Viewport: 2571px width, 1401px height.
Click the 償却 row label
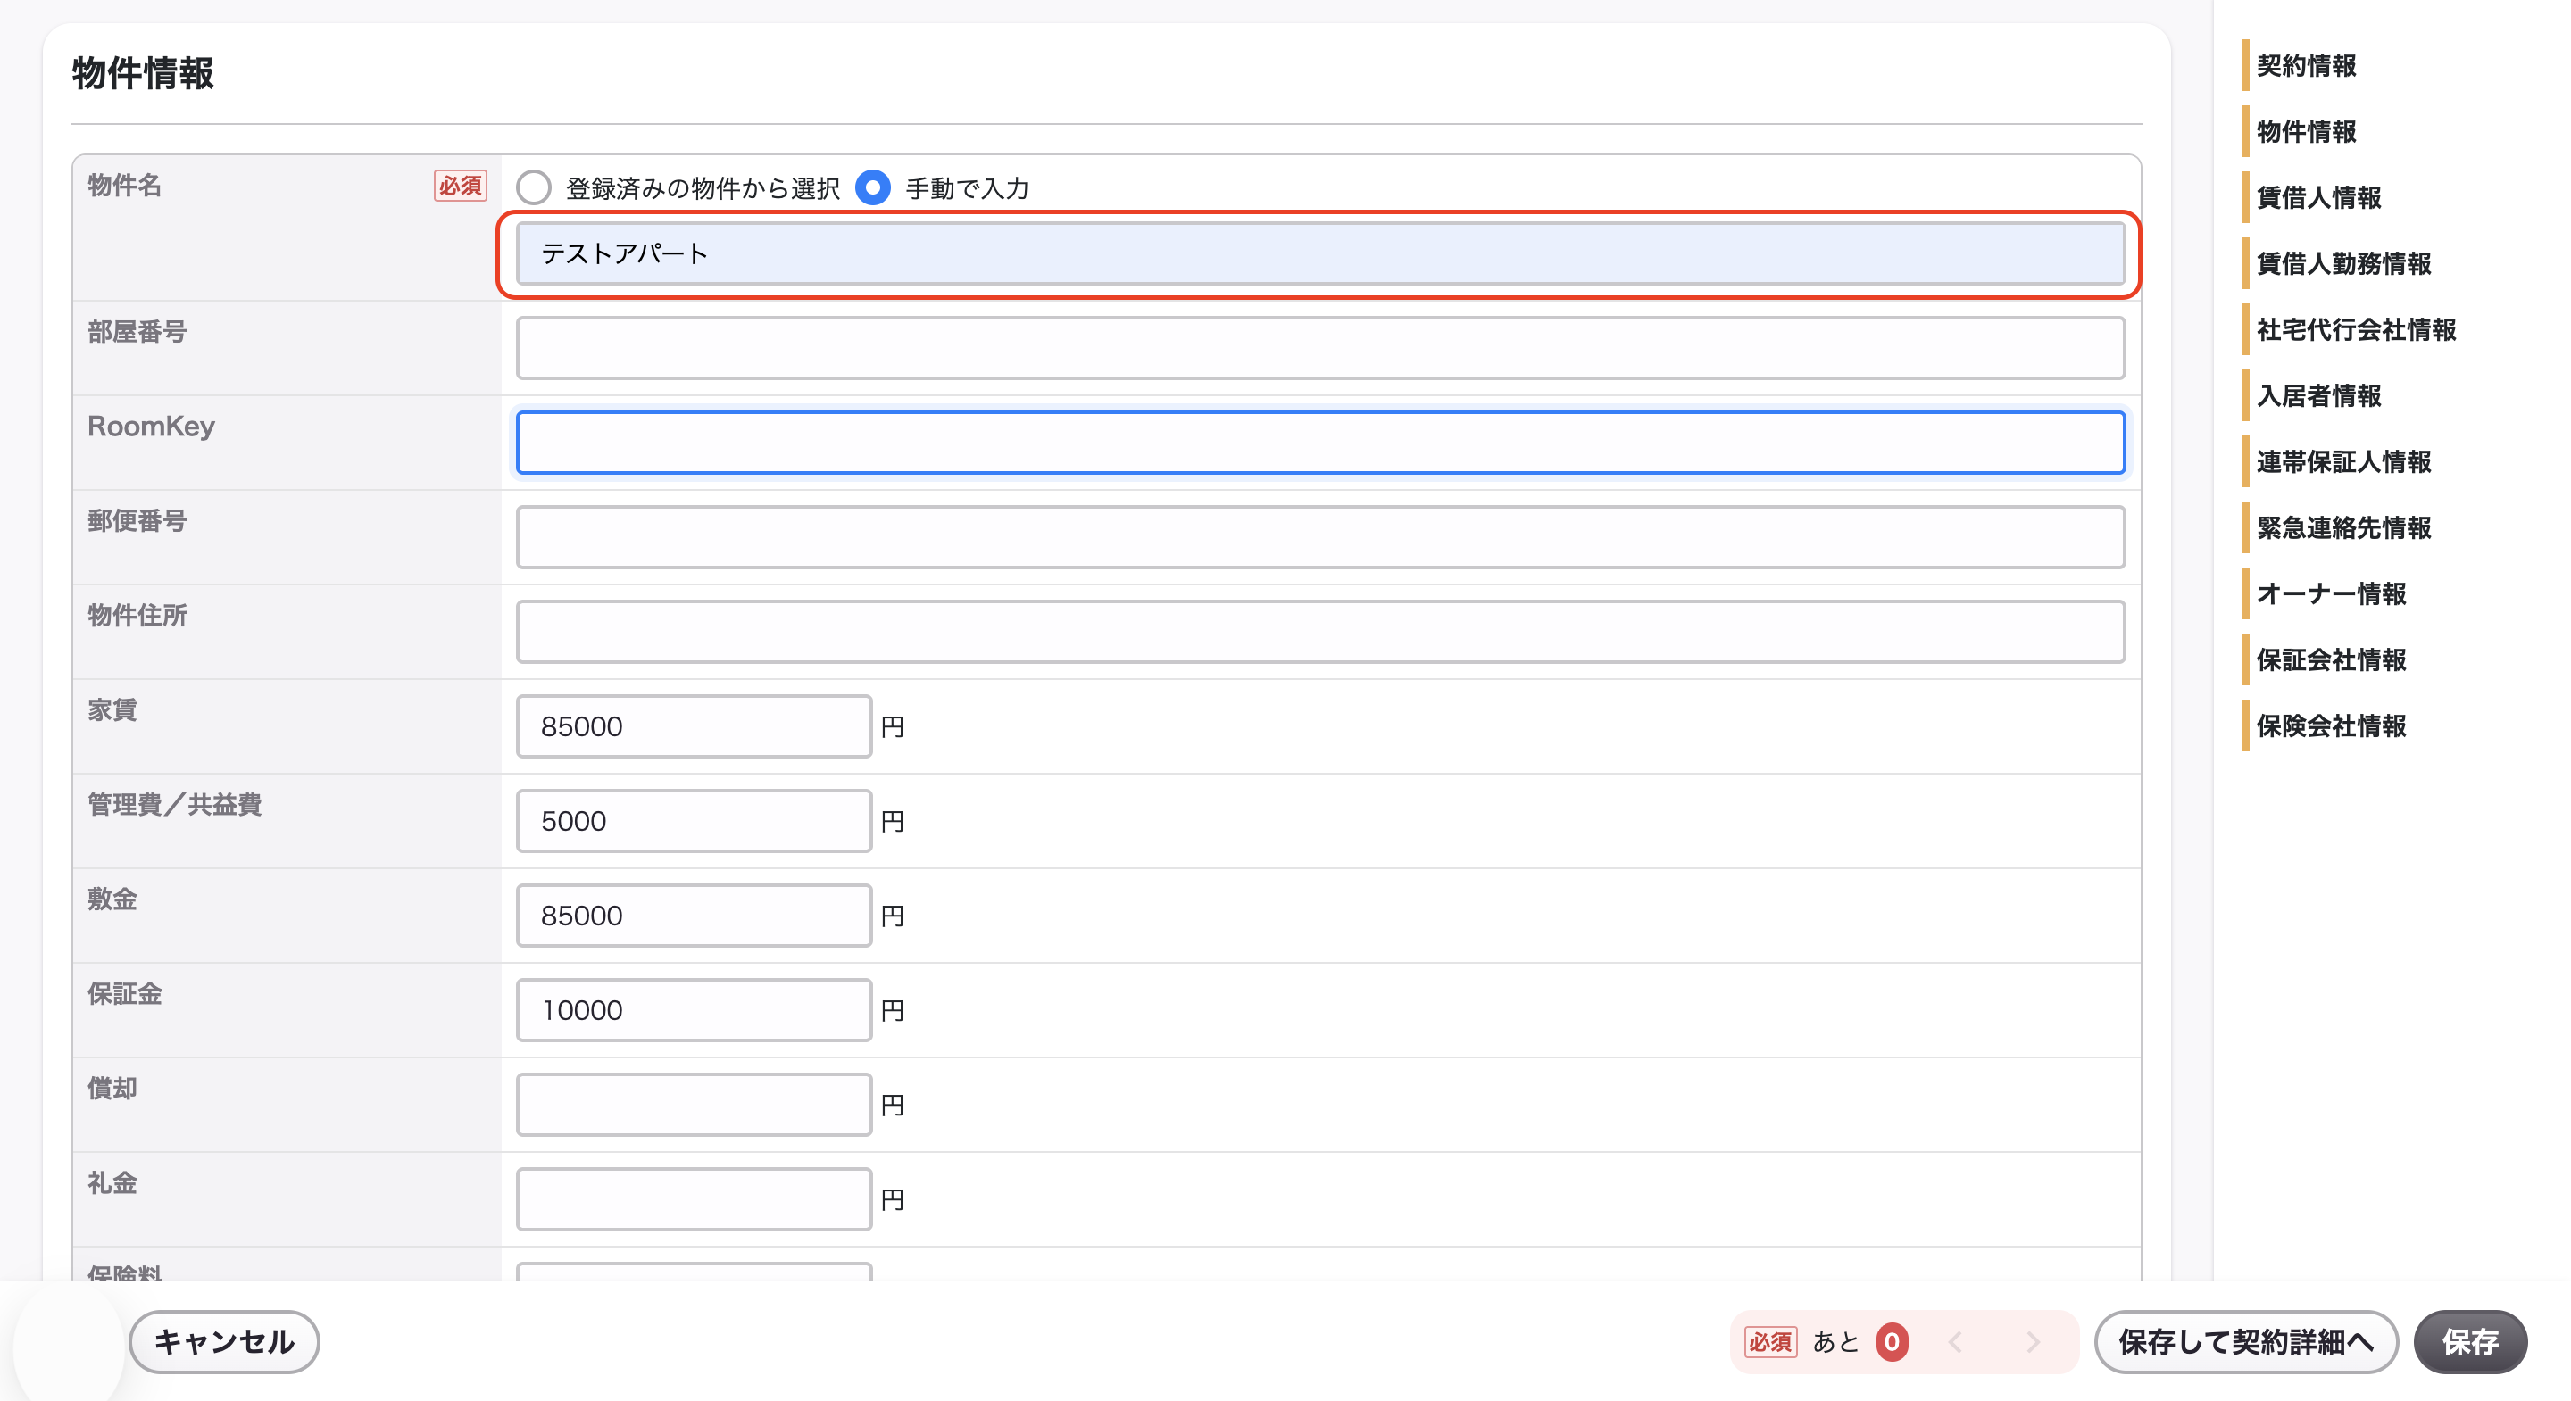click(x=112, y=1088)
